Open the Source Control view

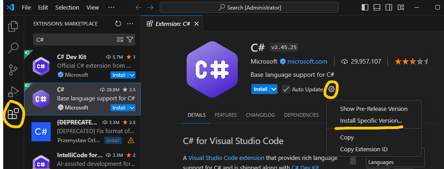[x=13, y=70]
